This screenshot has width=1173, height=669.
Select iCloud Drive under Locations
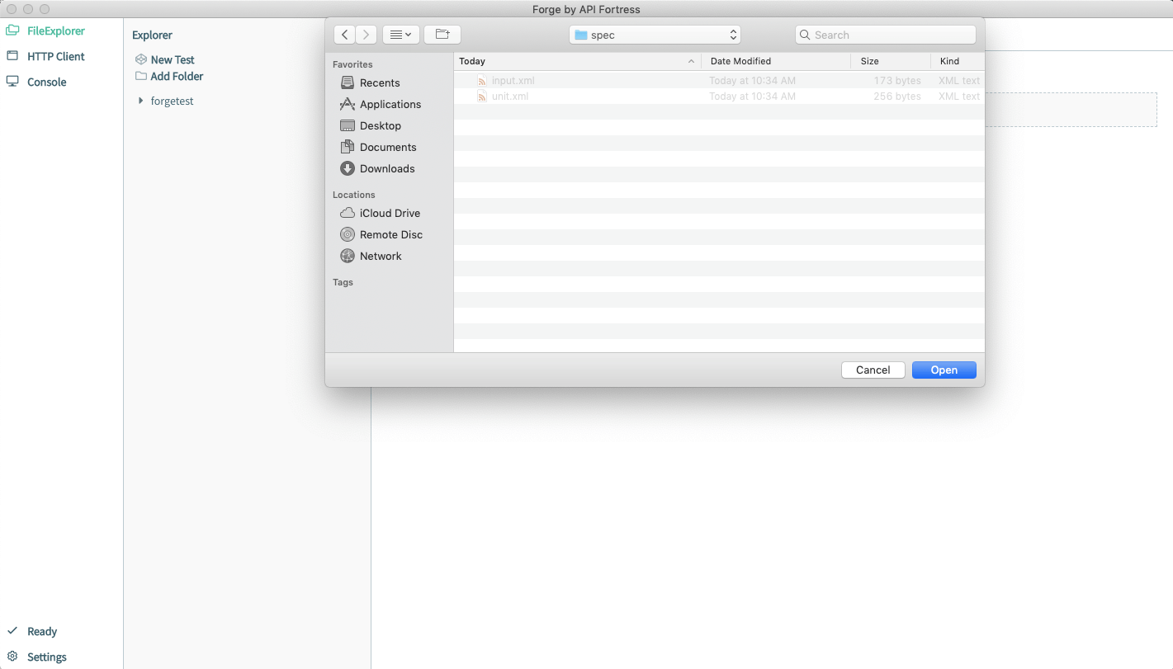389,214
